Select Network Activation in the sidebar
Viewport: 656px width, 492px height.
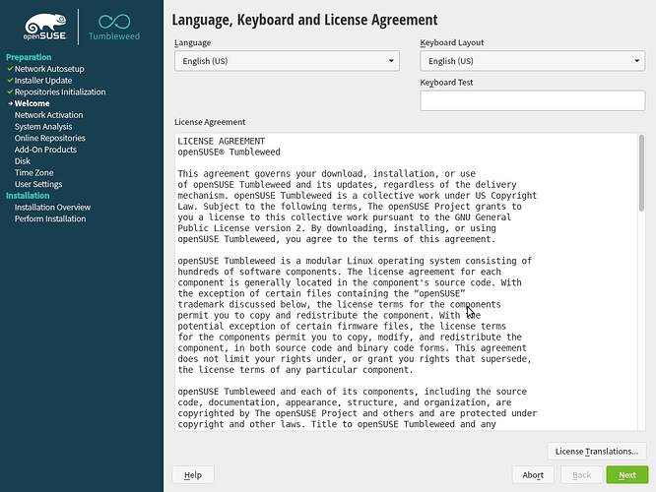click(x=48, y=115)
